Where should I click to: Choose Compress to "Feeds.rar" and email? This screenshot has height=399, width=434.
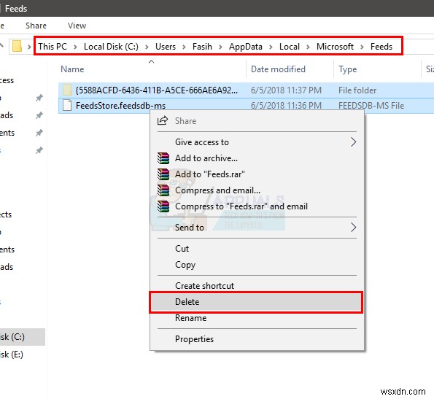pos(241,206)
